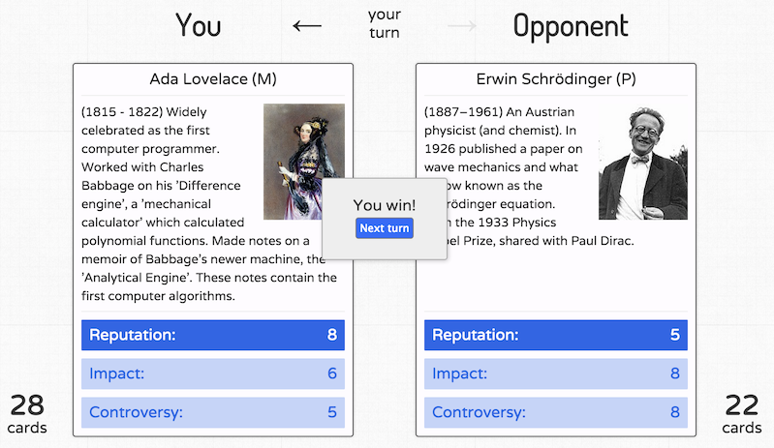Click the faded right arrow toward Opponent

[x=462, y=25]
